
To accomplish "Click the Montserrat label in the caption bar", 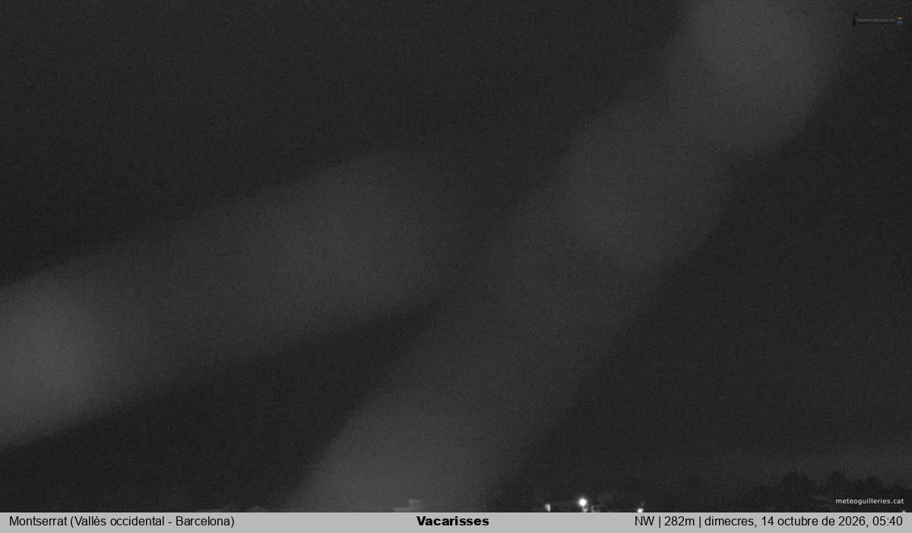I will click(x=38, y=522).
